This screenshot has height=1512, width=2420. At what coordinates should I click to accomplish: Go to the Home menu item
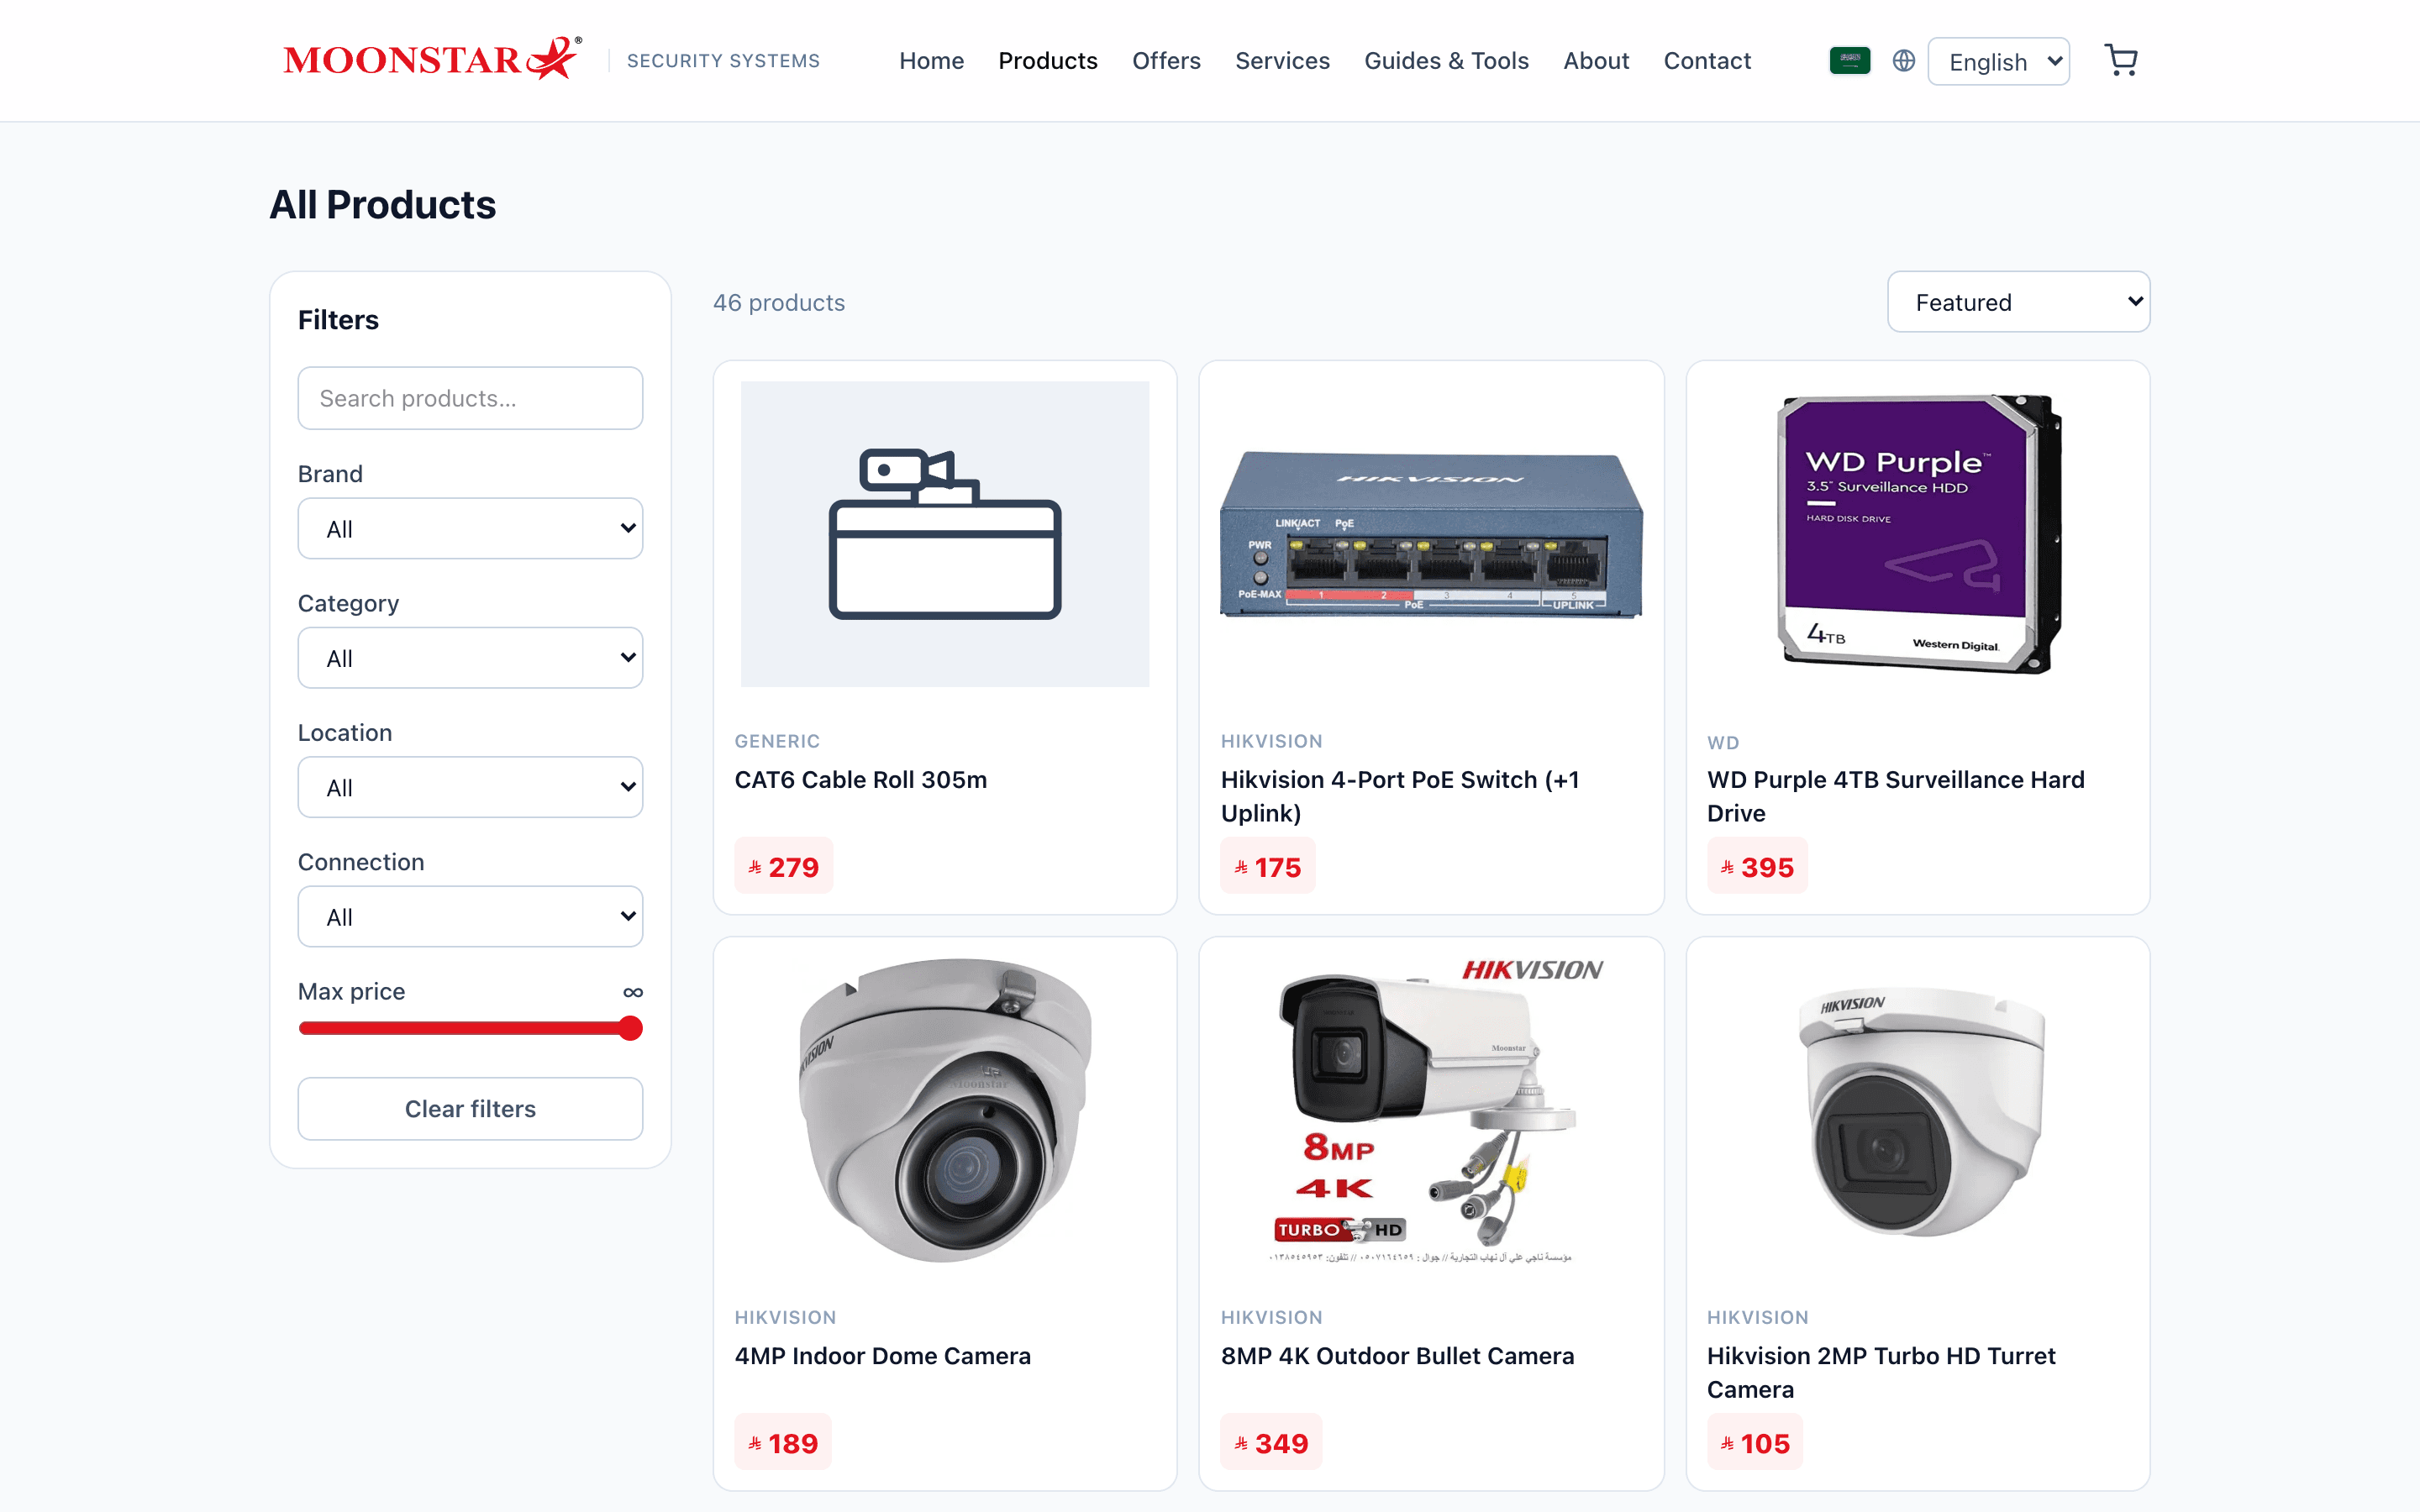click(x=931, y=61)
